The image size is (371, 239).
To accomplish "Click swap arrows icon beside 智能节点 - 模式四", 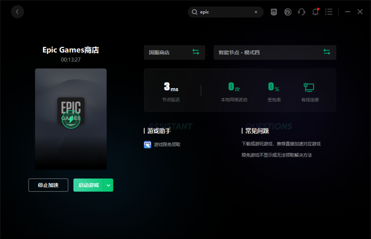I will (x=327, y=52).
